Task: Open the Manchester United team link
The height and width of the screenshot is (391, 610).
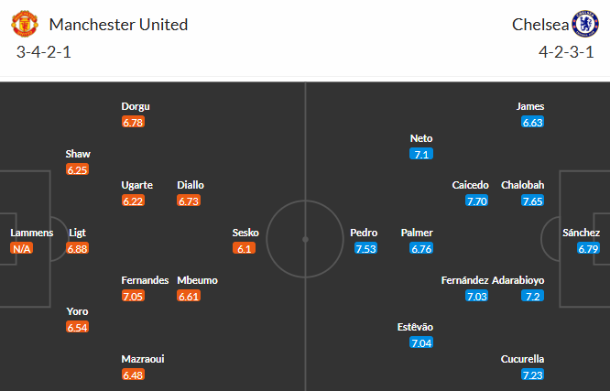Action: [119, 25]
